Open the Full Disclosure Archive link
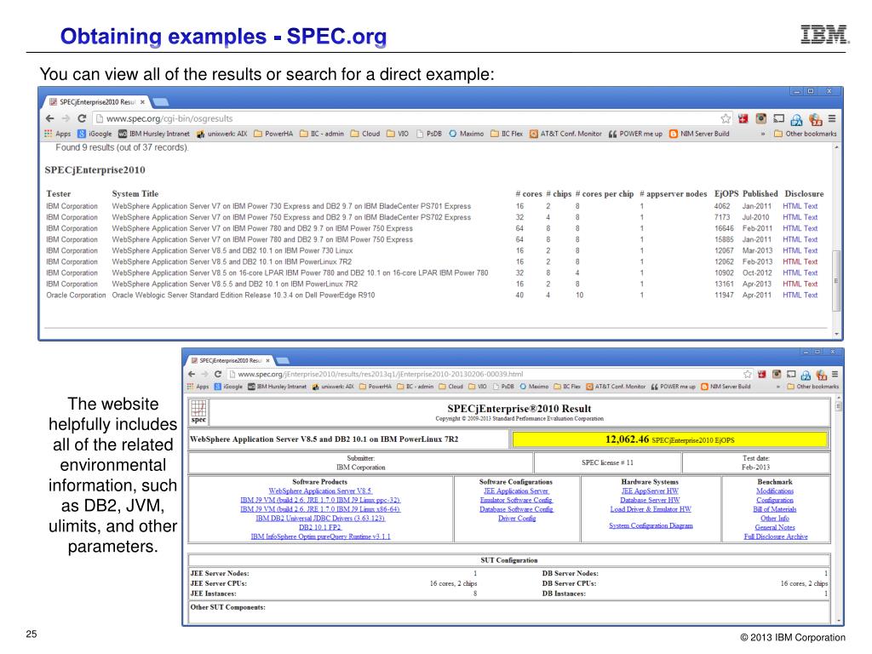 [x=776, y=536]
